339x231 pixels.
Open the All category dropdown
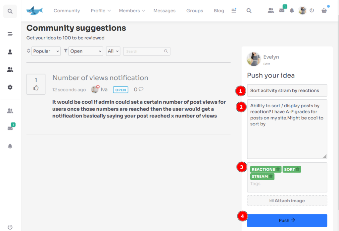click(x=113, y=51)
